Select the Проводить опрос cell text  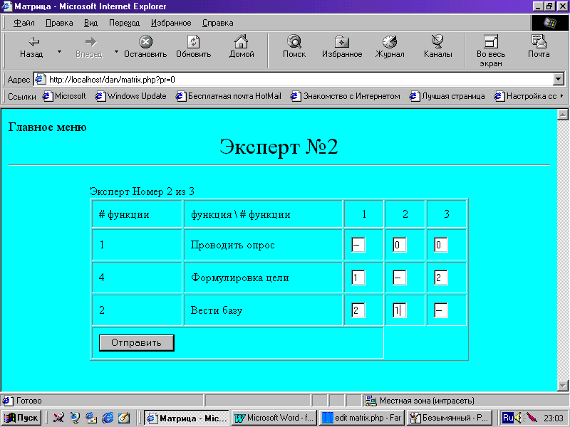(233, 245)
